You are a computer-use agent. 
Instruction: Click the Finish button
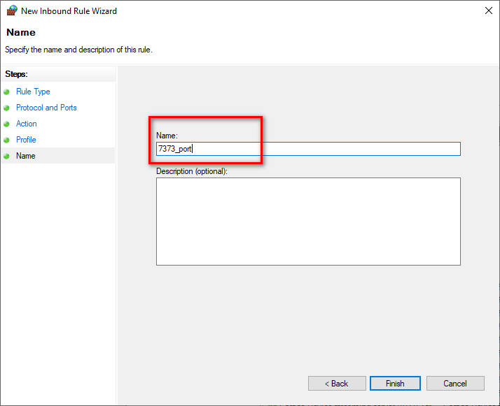(395, 384)
